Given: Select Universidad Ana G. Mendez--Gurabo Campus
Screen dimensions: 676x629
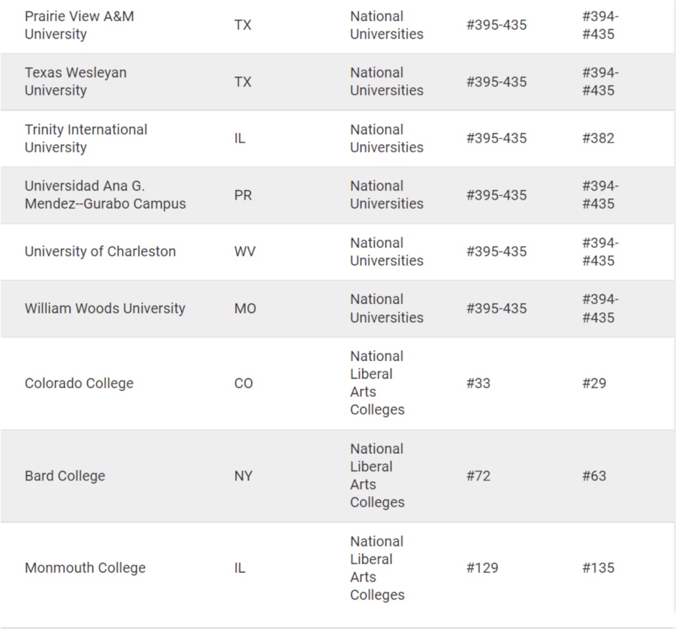Looking at the screenshot, I should pyautogui.click(x=105, y=195).
